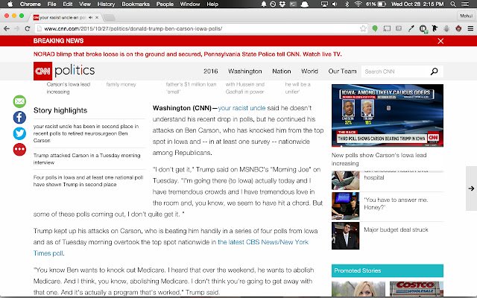Click the 'Story highlights' heading
477x298 pixels.
click(x=60, y=110)
